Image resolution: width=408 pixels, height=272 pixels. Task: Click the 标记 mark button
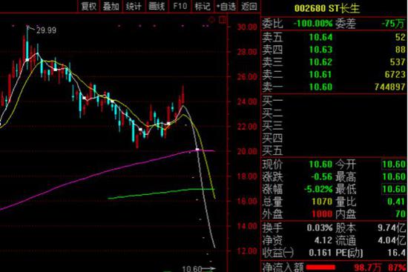click(203, 6)
